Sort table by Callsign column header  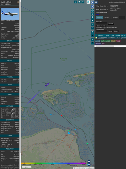pyautogui.click(x=101, y=35)
